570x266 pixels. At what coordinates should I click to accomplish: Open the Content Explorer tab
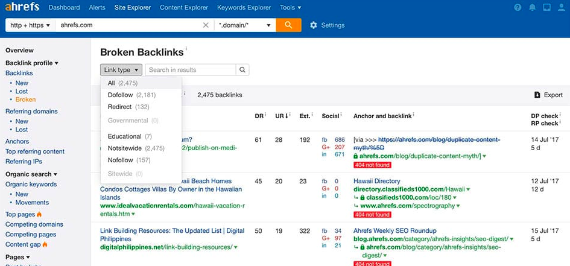[x=184, y=7]
